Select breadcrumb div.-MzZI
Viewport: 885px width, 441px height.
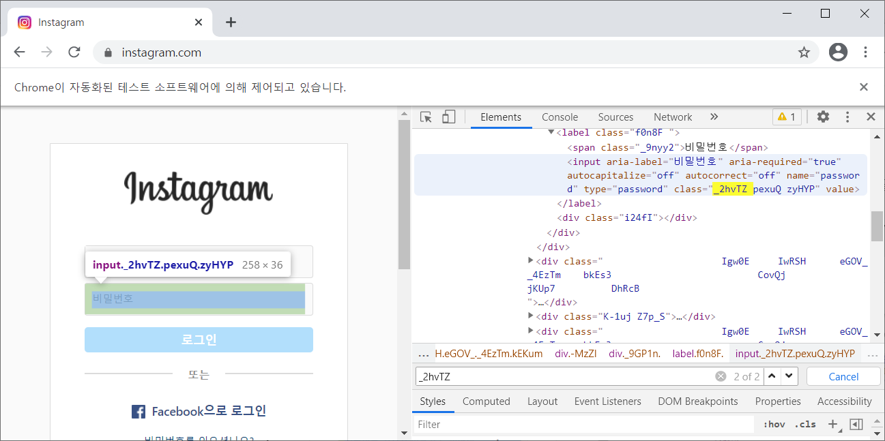577,354
